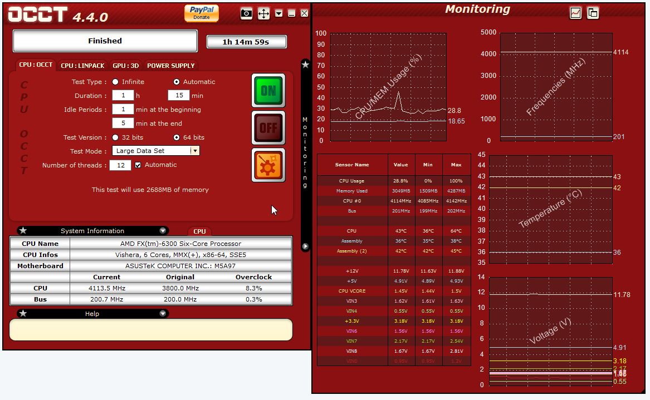This screenshot has height=400, width=650.
Task: Click the Max column header
Action: [x=456, y=165]
